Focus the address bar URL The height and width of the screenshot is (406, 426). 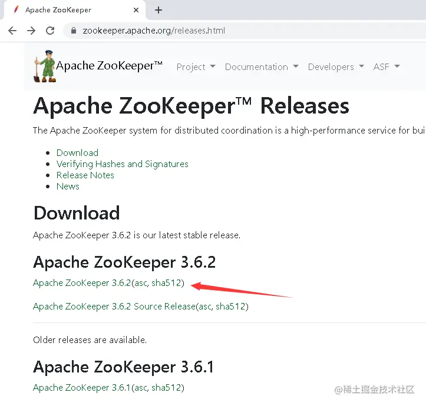pos(154,31)
